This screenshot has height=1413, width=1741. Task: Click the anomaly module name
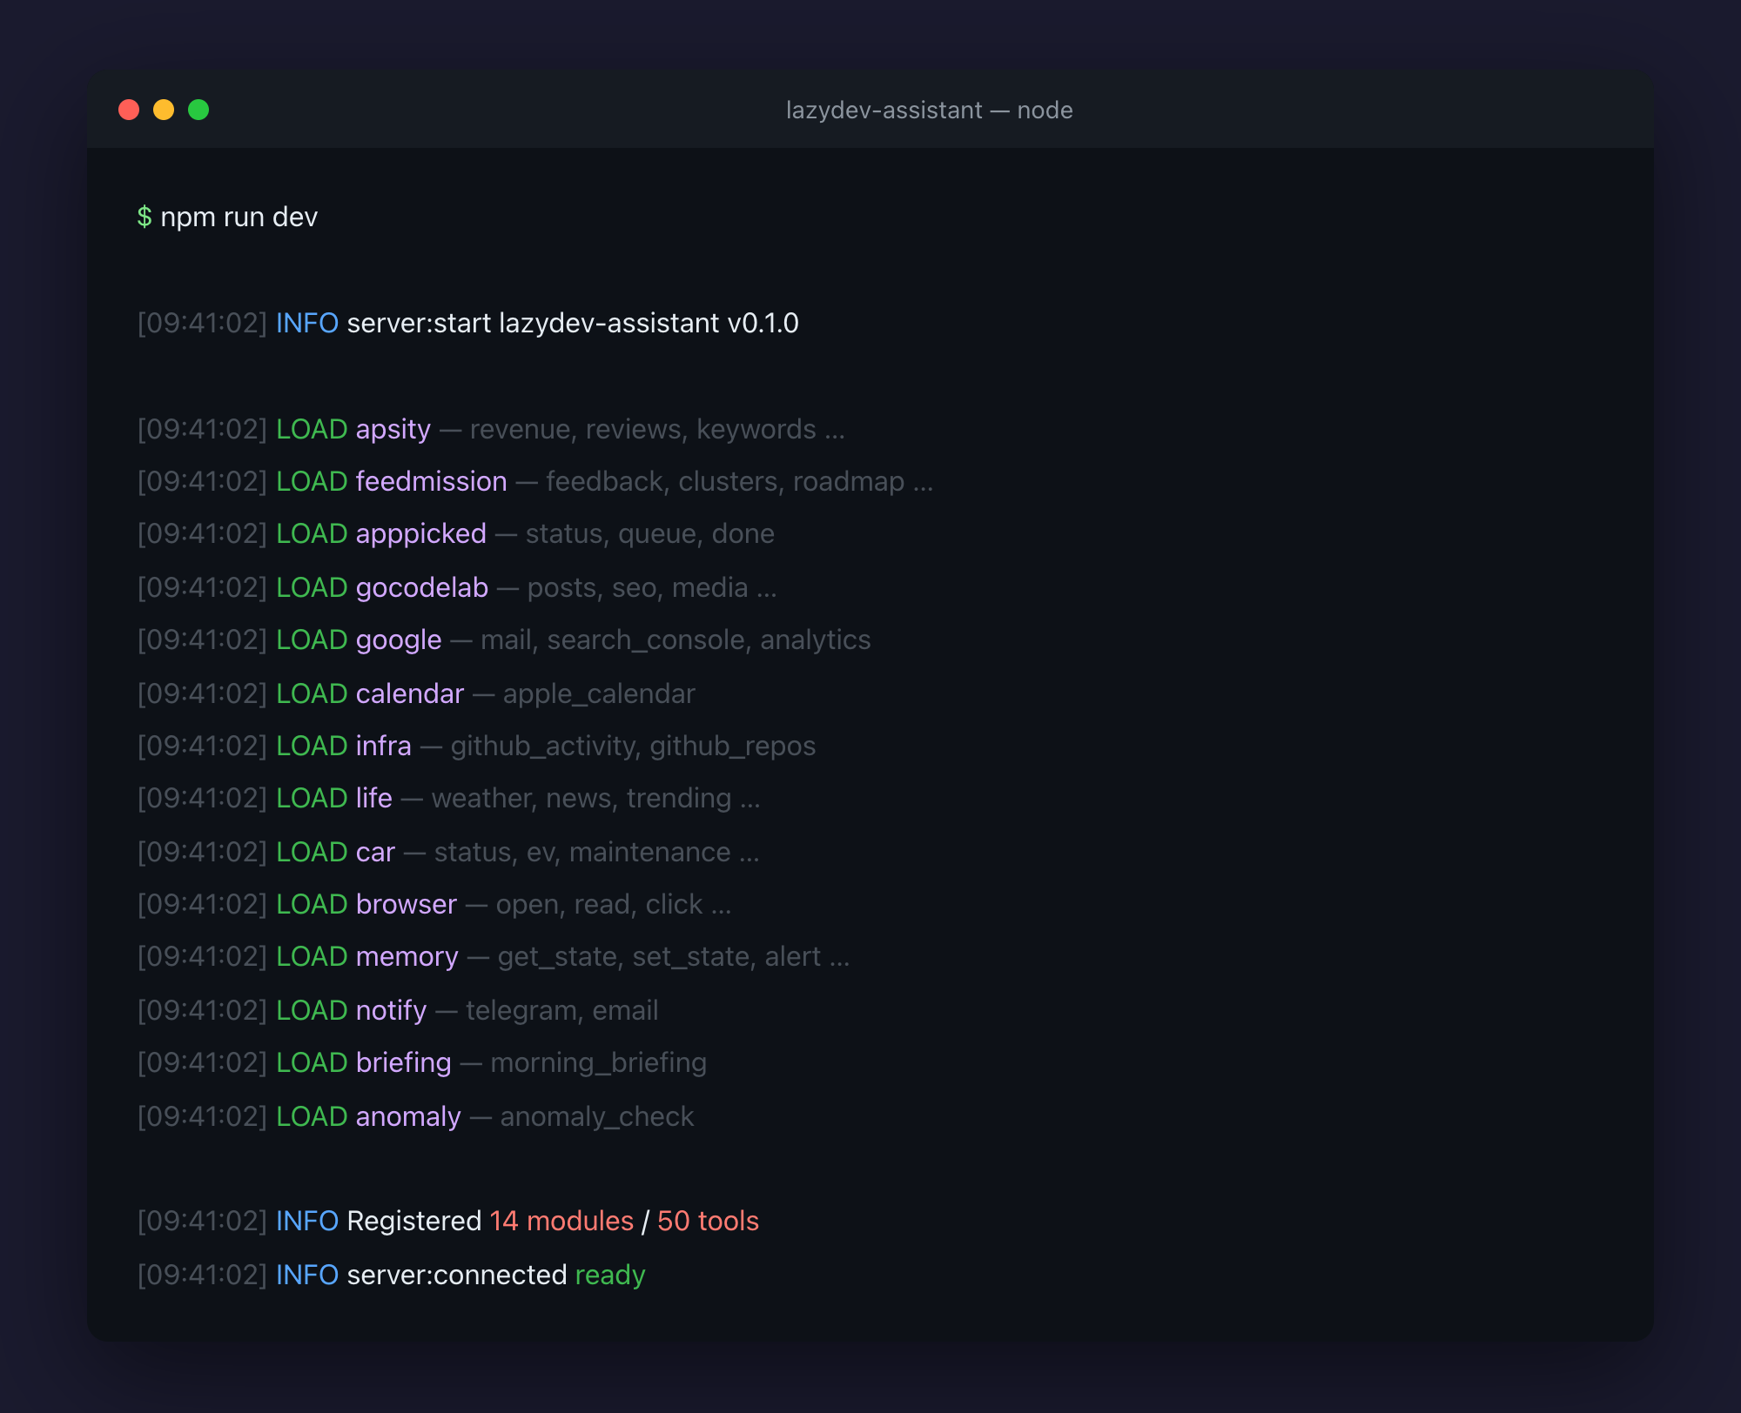(x=407, y=1116)
